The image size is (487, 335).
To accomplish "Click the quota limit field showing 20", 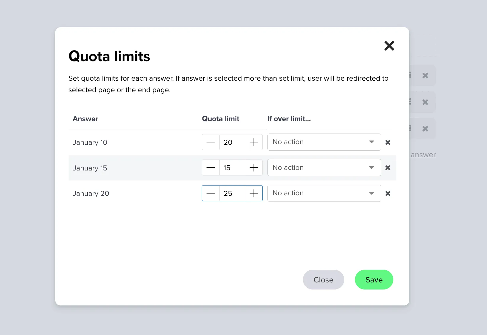I will tap(232, 142).
